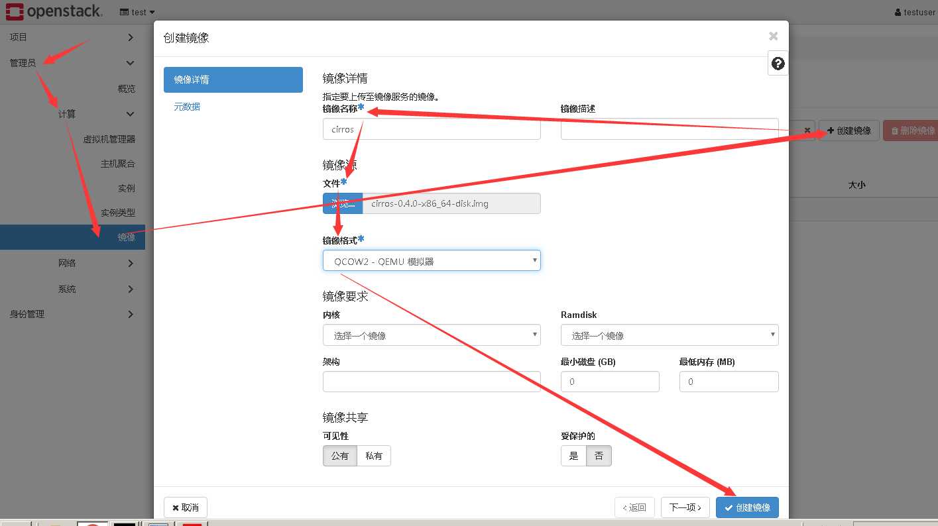The image size is (938, 526).
Task: Clear the filter X beside the background 创建镜像 button
Action: pyautogui.click(x=807, y=131)
